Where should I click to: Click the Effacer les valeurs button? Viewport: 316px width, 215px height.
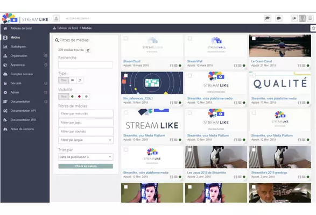(x=86, y=166)
